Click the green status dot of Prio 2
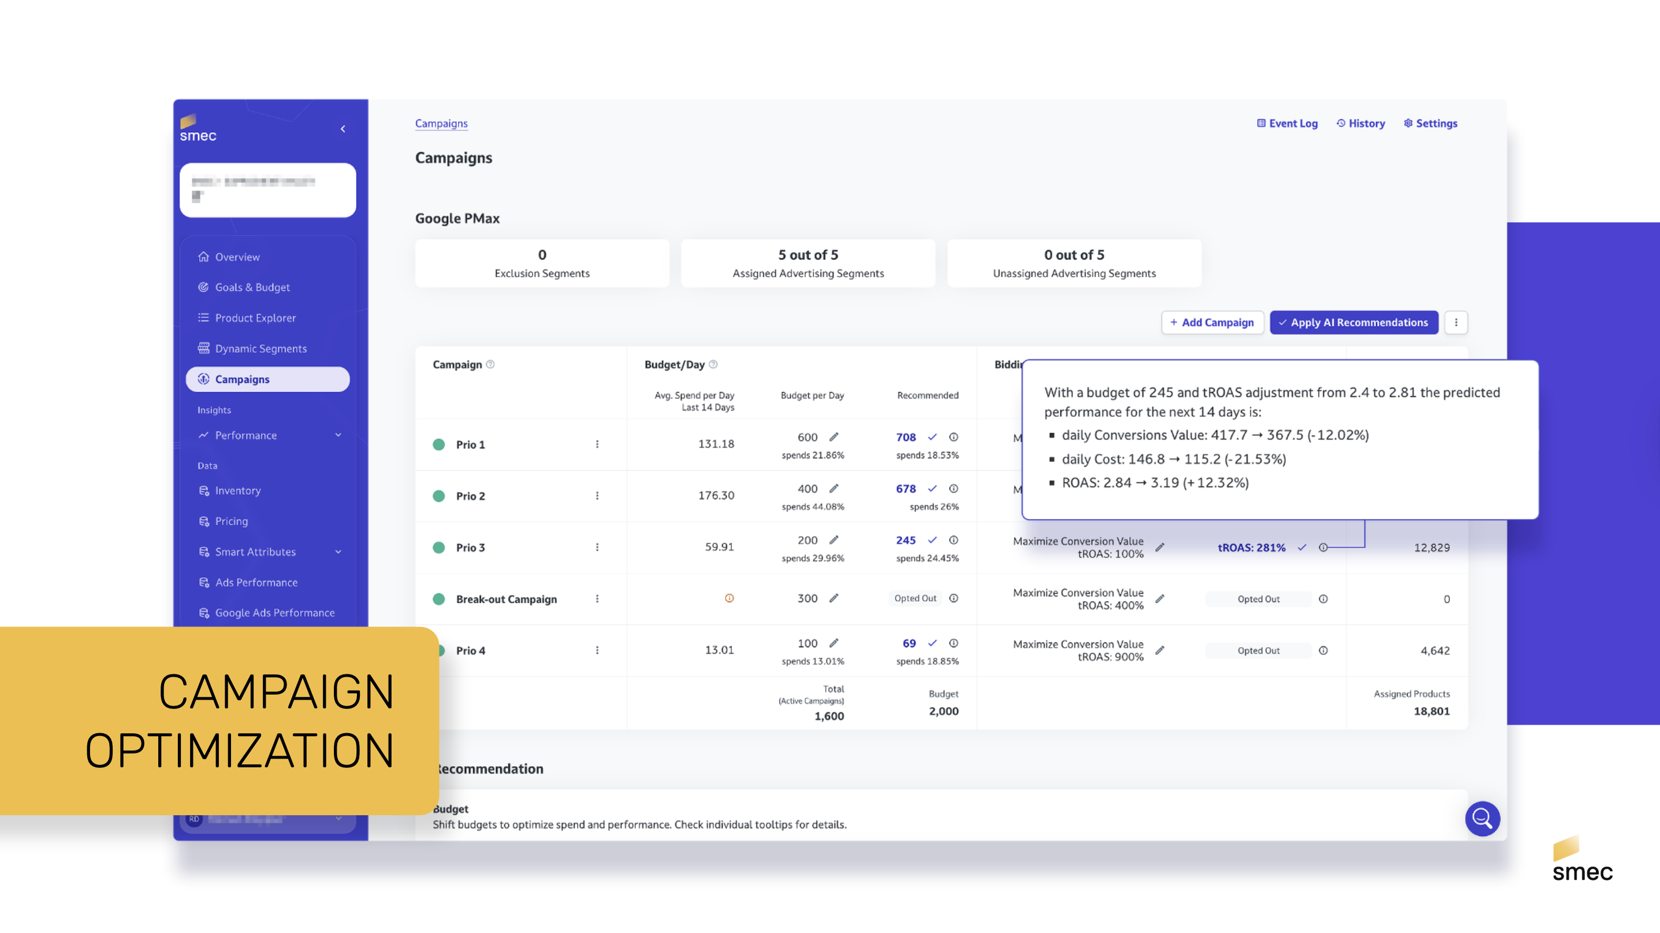 (439, 495)
